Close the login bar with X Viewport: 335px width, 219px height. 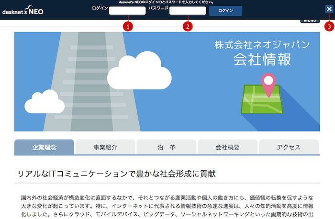click(329, 9)
